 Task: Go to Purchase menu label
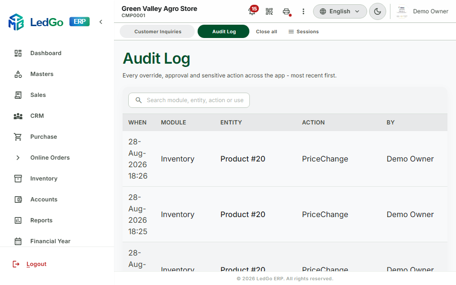44,137
